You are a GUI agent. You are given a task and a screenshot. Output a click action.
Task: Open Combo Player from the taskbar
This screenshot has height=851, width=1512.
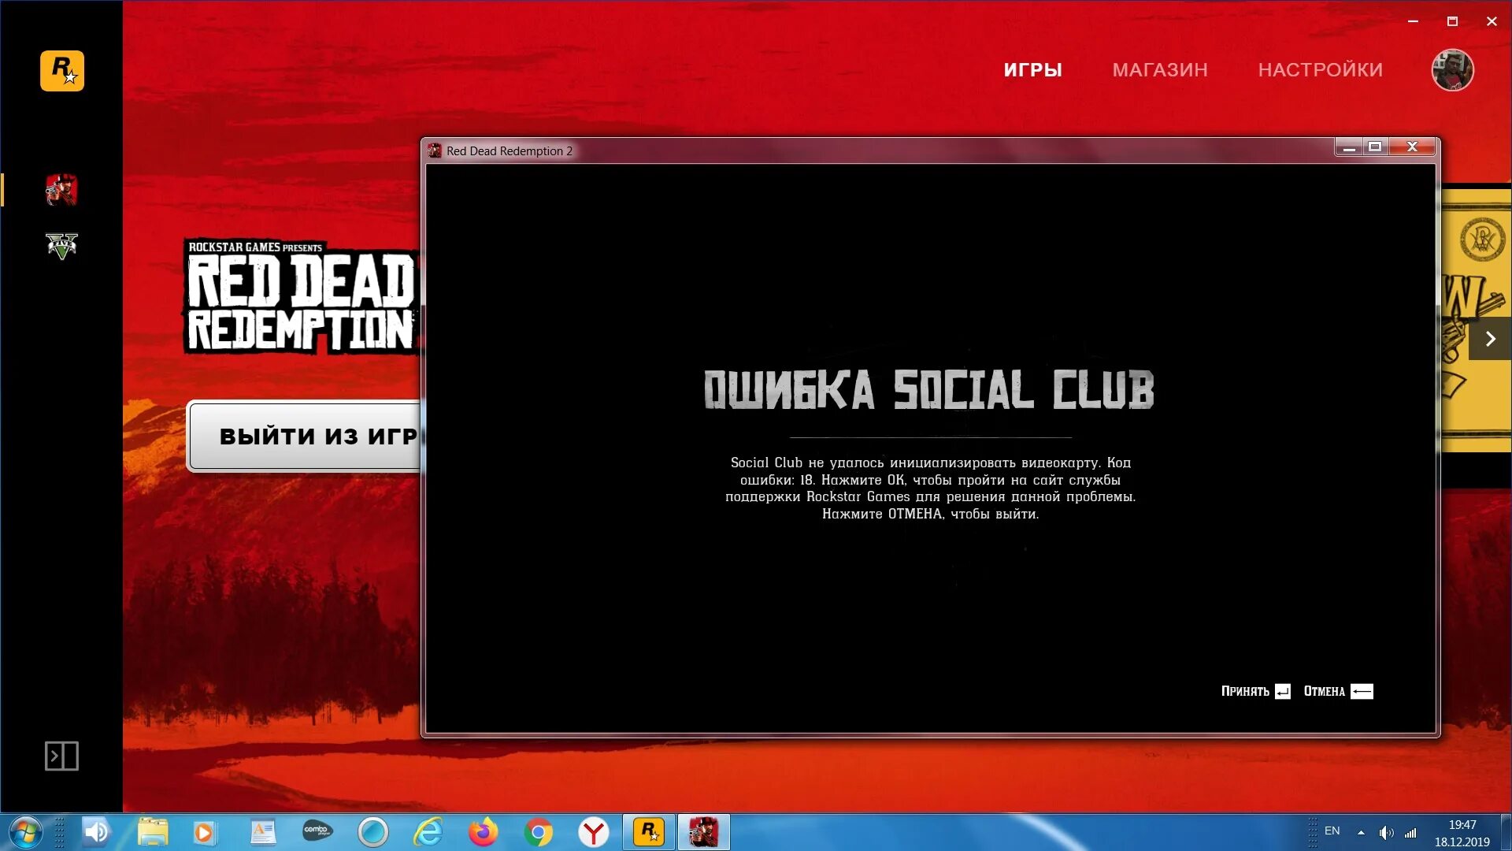(x=318, y=832)
